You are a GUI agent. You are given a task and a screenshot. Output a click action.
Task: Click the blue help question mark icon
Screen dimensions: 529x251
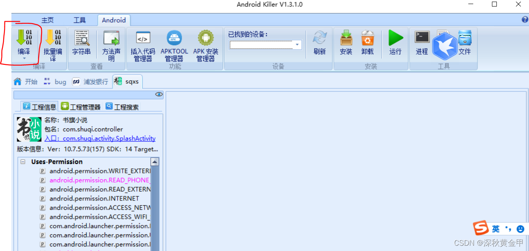[x=525, y=20]
